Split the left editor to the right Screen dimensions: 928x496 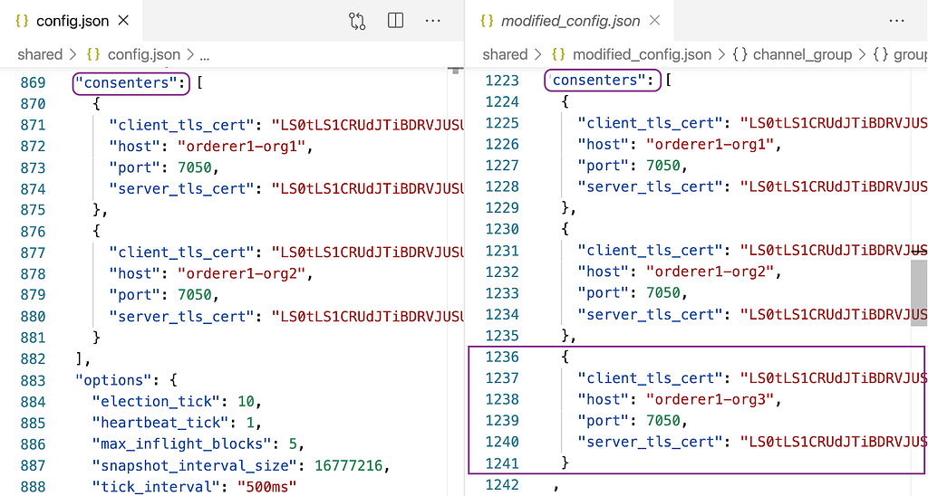click(x=395, y=21)
